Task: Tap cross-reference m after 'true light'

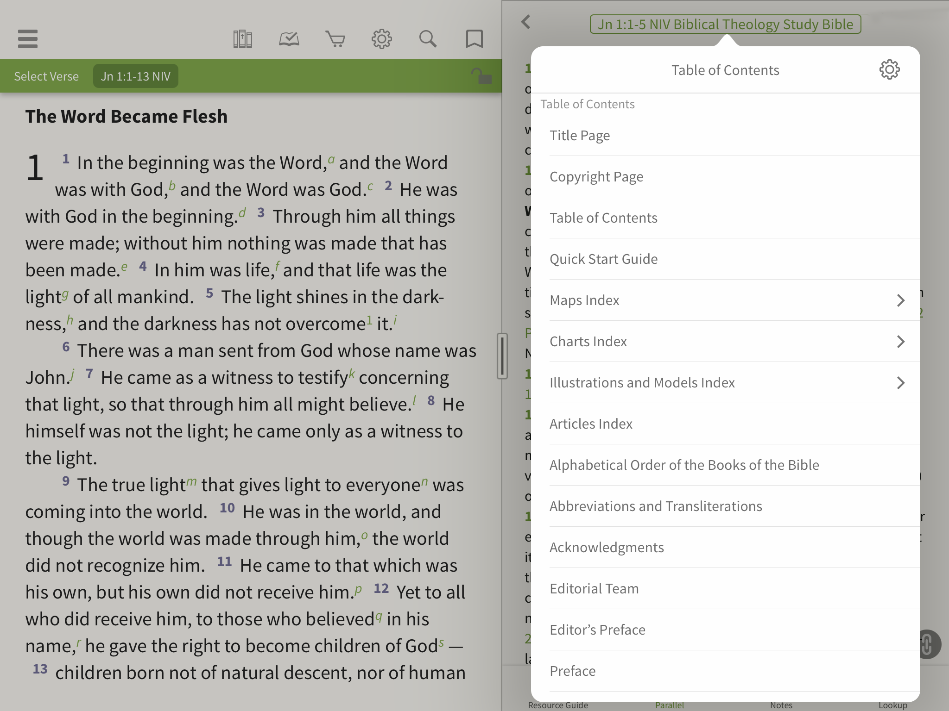Action: [x=191, y=481]
